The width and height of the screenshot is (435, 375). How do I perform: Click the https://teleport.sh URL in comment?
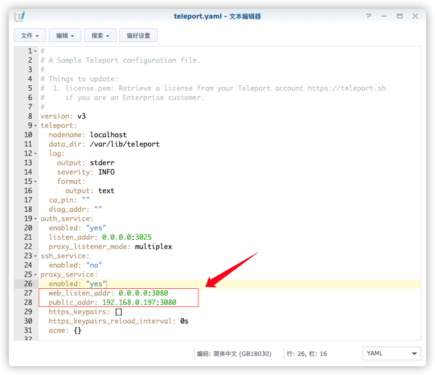(347, 88)
